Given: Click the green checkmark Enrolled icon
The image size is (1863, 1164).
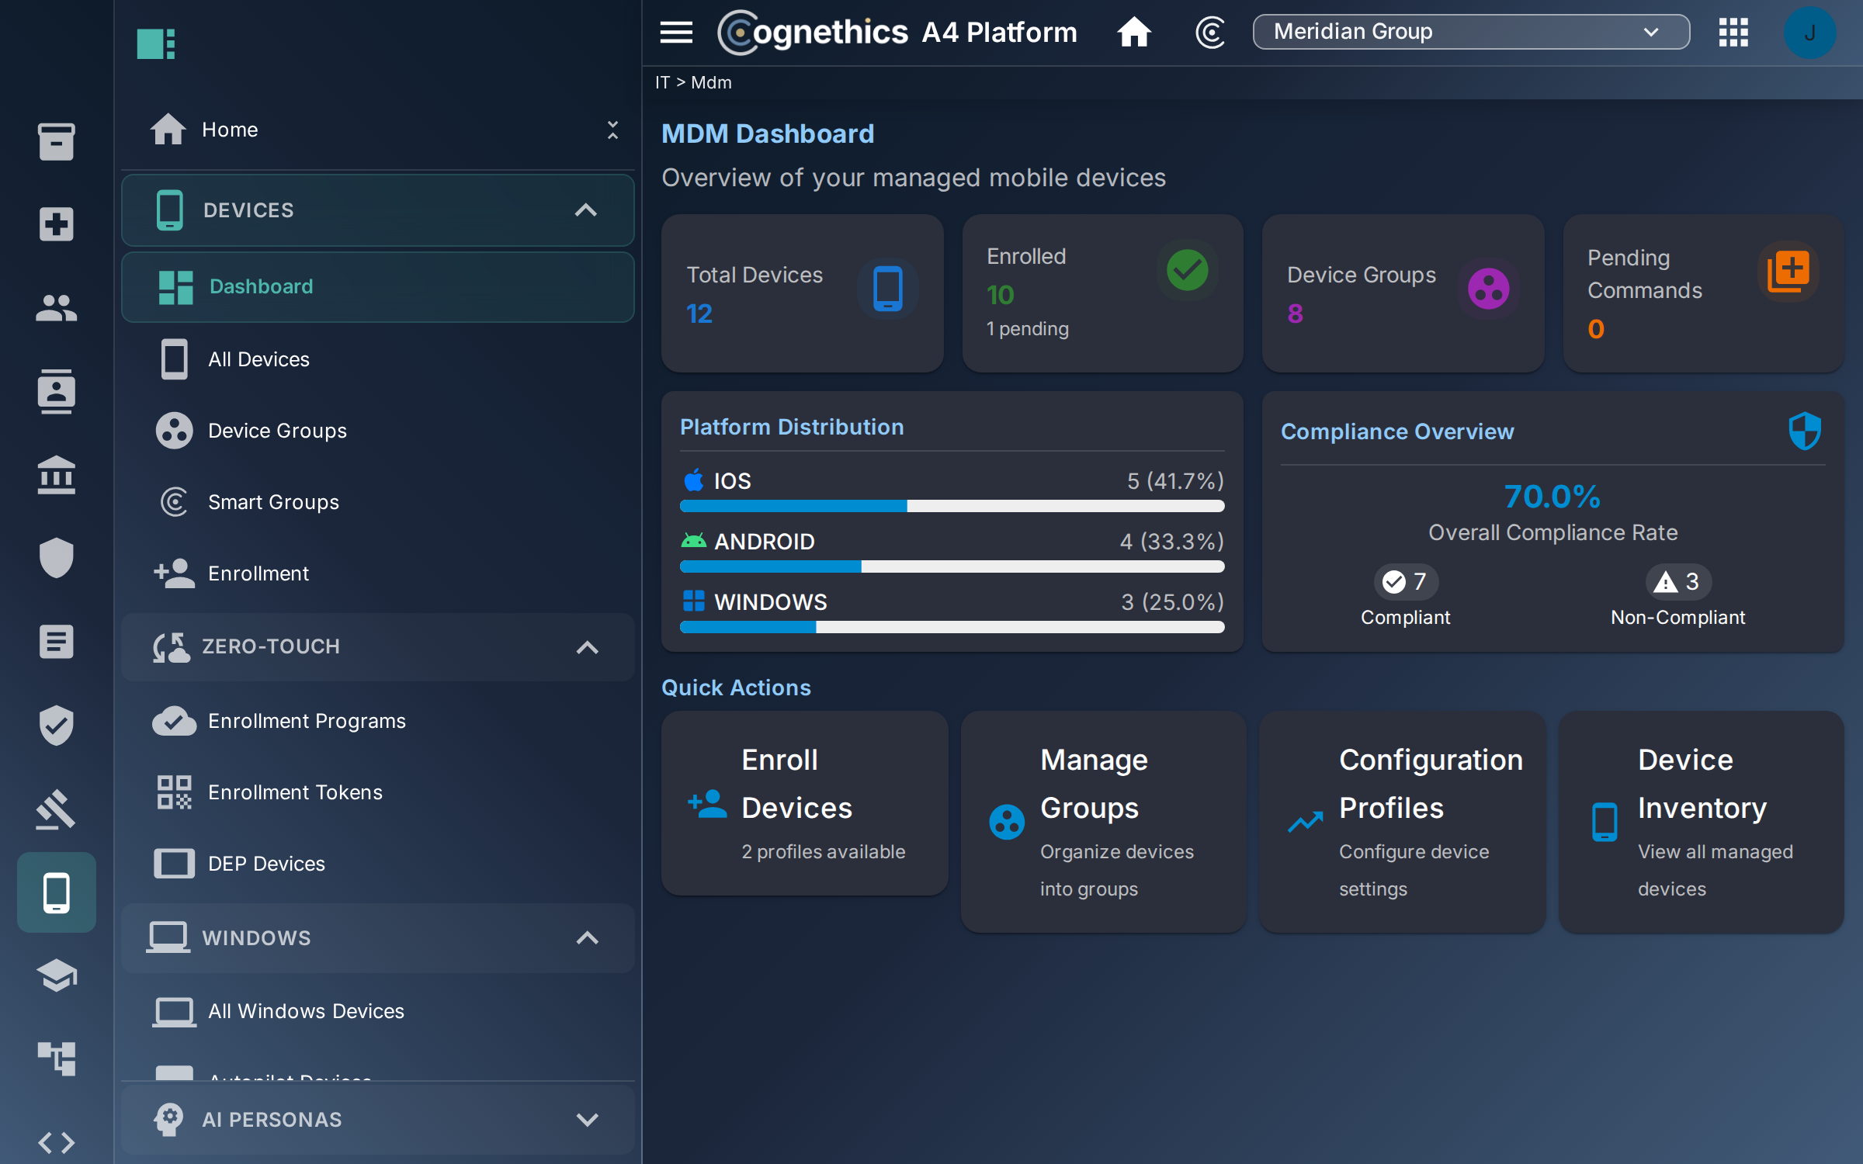Looking at the screenshot, I should pyautogui.click(x=1188, y=270).
